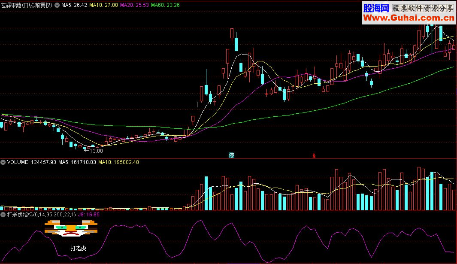This screenshot has height=264, width=457.
Task: Select the 宏辉果蔬(日线.前复权) chart title
Action: pos(27,5)
